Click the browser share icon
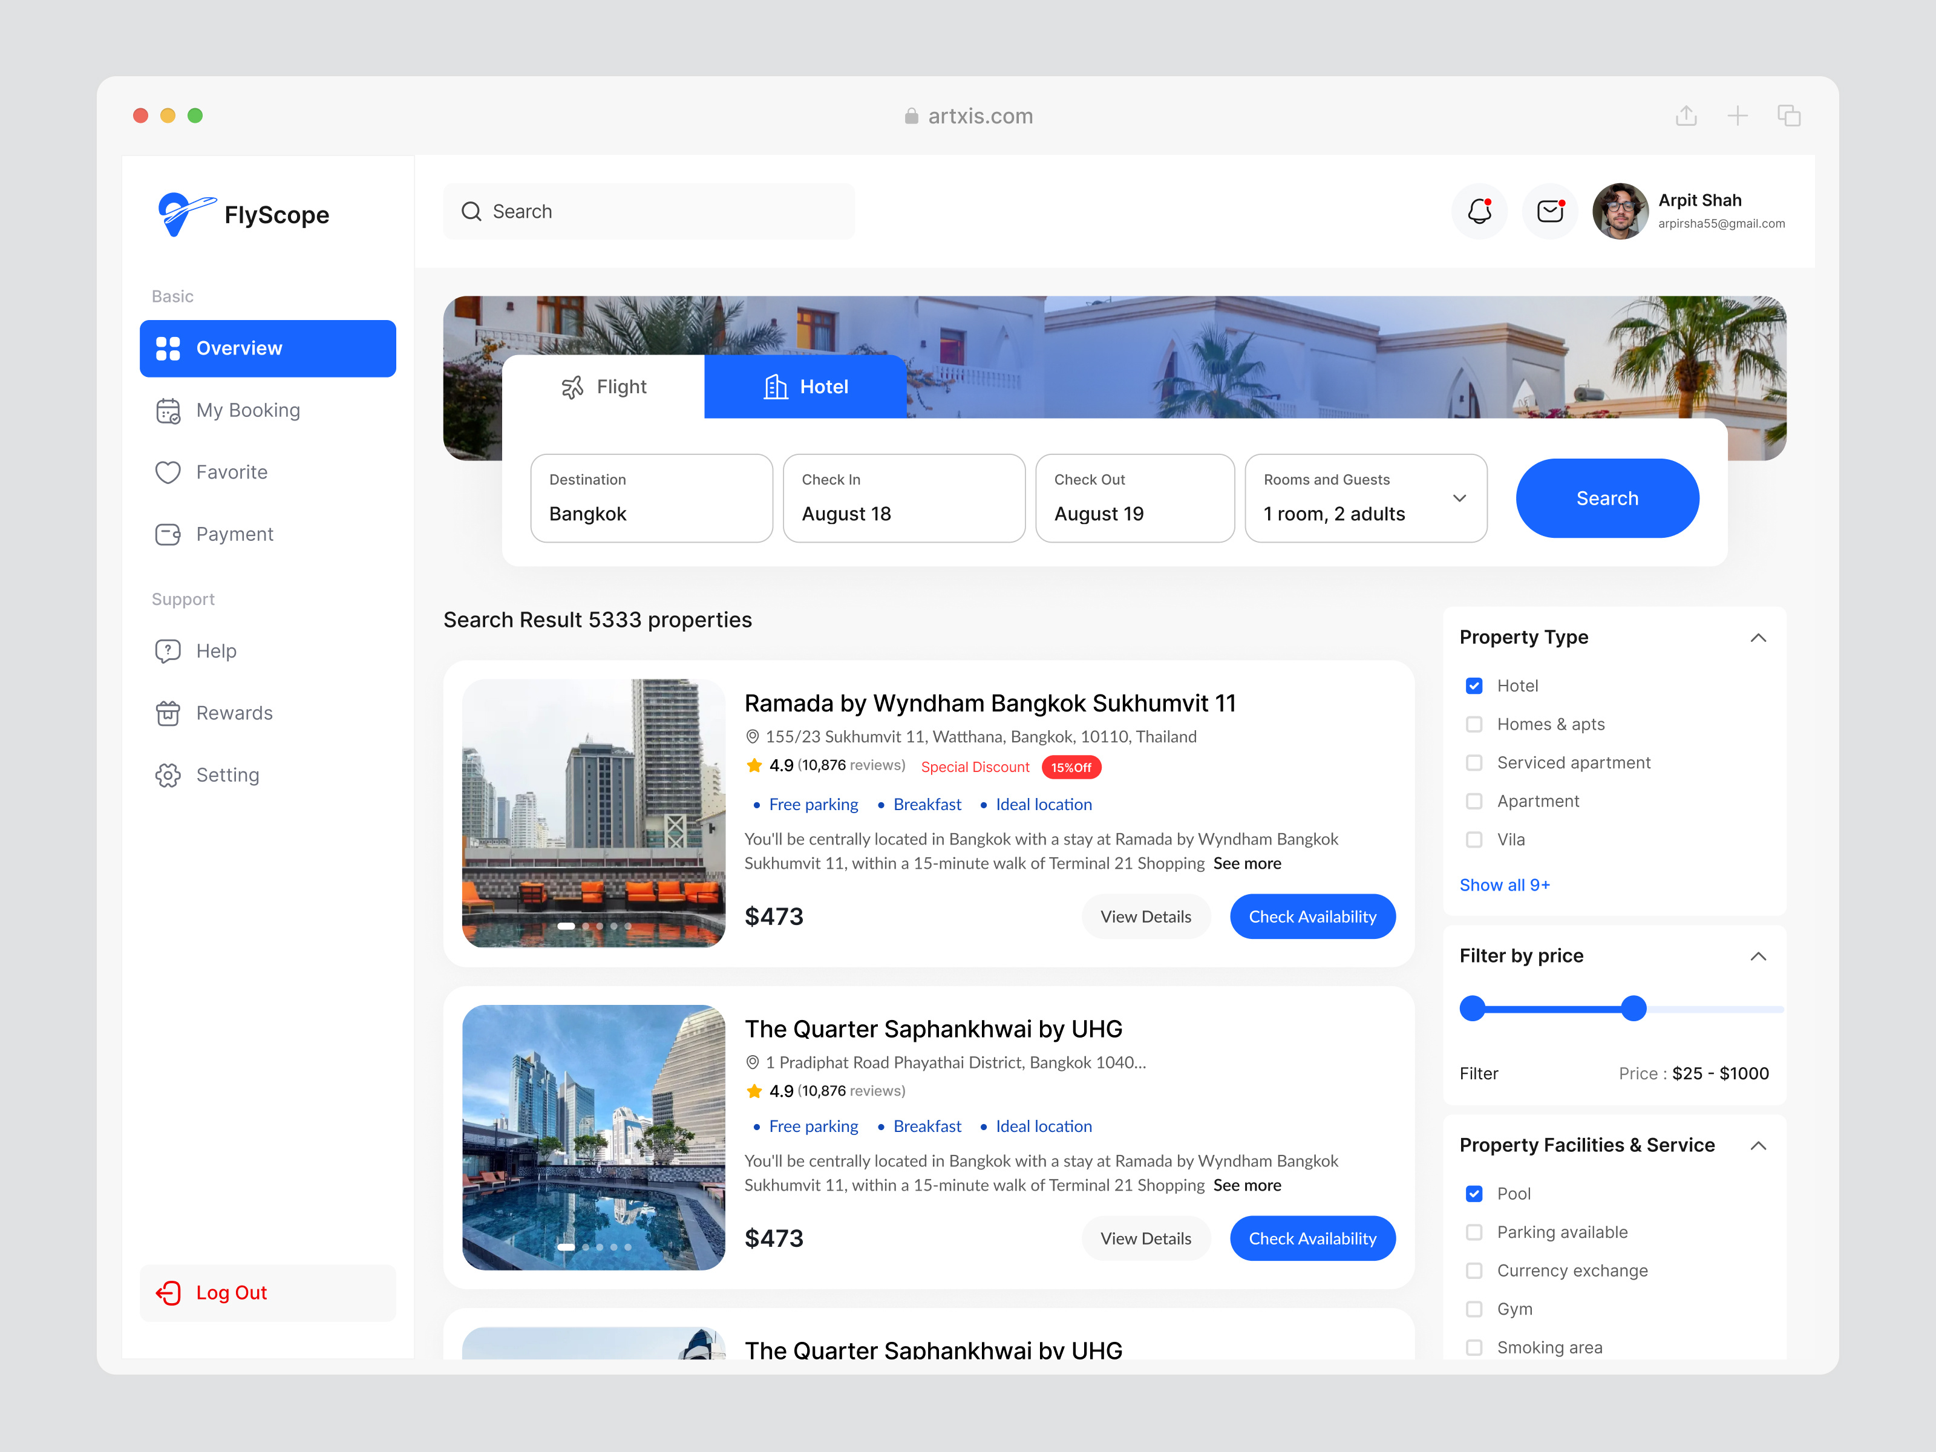Viewport: 1936px width, 1452px height. pos(1687,116)
